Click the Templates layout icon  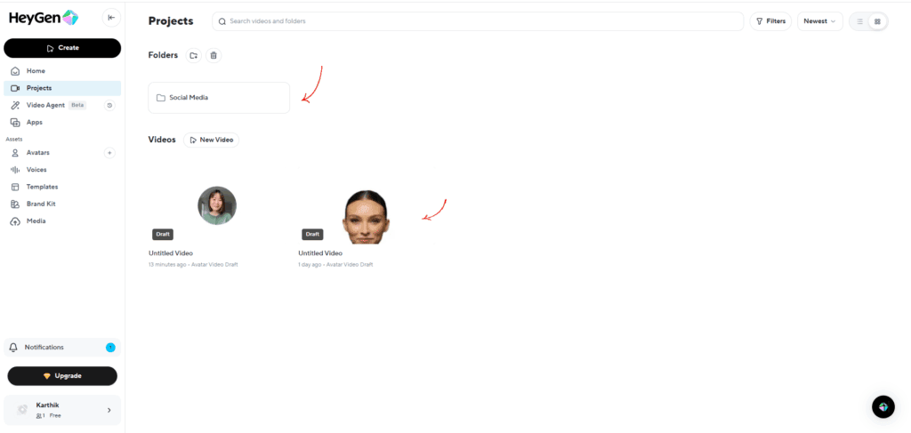pyautogui.click(x=16, y=187)
